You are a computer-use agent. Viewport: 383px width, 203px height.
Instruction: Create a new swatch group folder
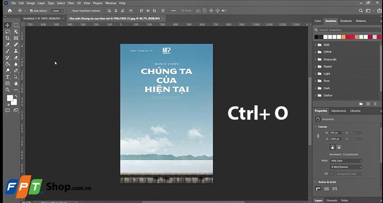361,104
